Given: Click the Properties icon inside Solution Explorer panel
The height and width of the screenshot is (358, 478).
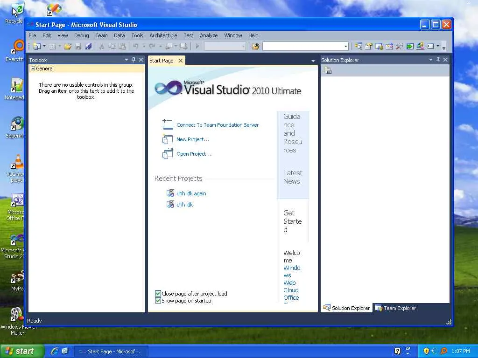Looking at the screenshot, I should pos(328,70).
